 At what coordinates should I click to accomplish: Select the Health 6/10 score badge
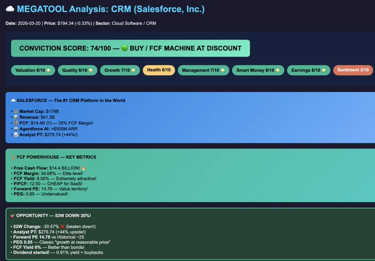coord(159,70)
